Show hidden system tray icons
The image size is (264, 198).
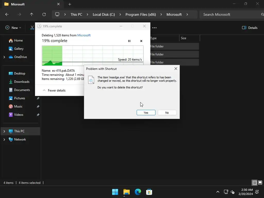[218, 192]
